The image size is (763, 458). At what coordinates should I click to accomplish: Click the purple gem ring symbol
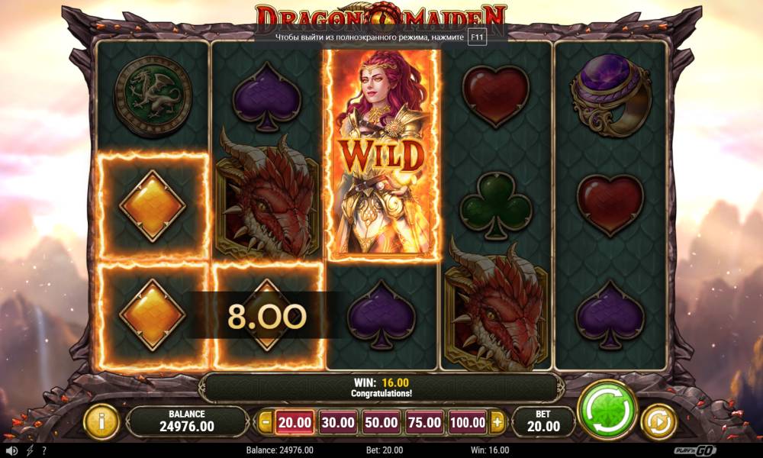(x=610, y=95)
